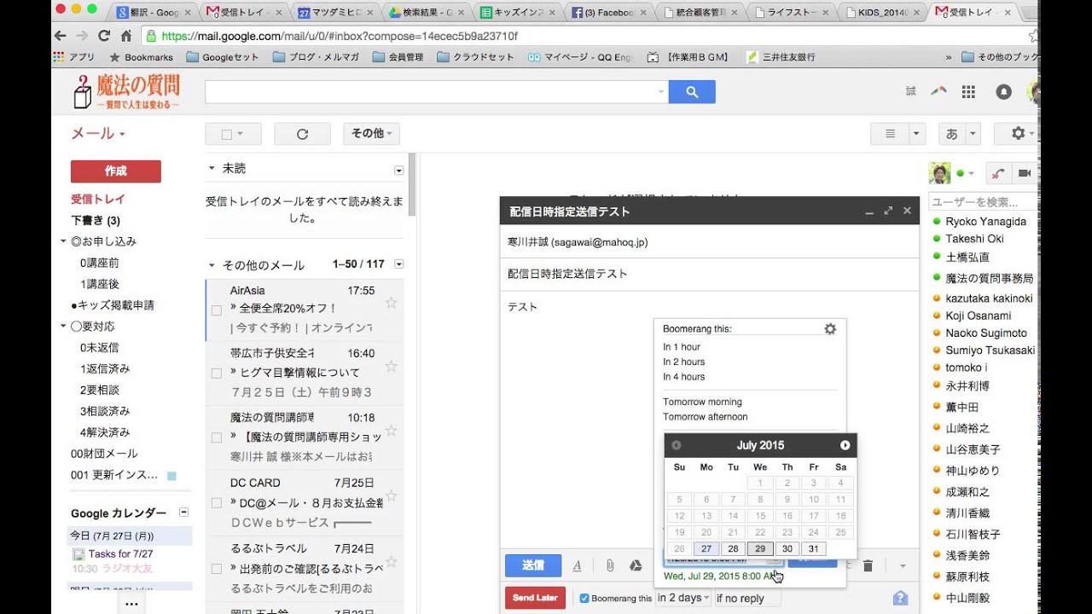Click the 作成 compose button
1092x614 pixels.
click(116, 171)
